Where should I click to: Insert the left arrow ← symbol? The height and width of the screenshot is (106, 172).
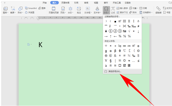pyautogui.click(x=115, y=36)
